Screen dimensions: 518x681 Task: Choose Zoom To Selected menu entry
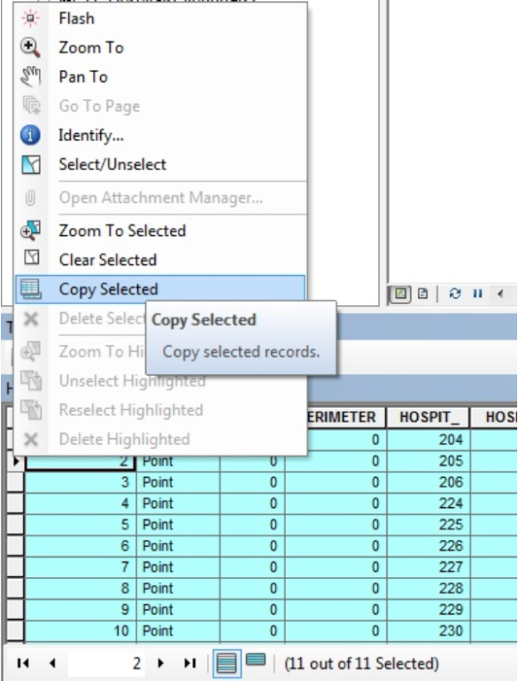(160, 231)
